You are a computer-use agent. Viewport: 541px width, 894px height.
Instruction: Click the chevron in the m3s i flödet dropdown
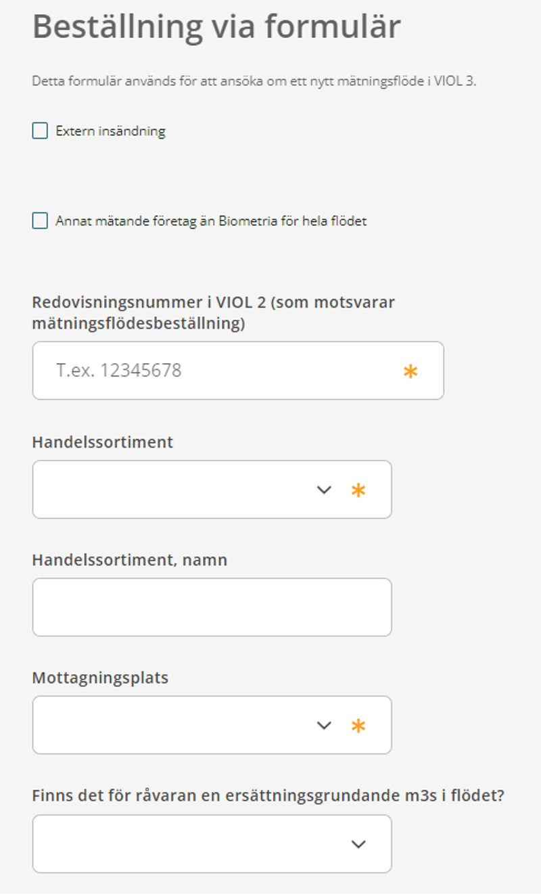[358, 844]
